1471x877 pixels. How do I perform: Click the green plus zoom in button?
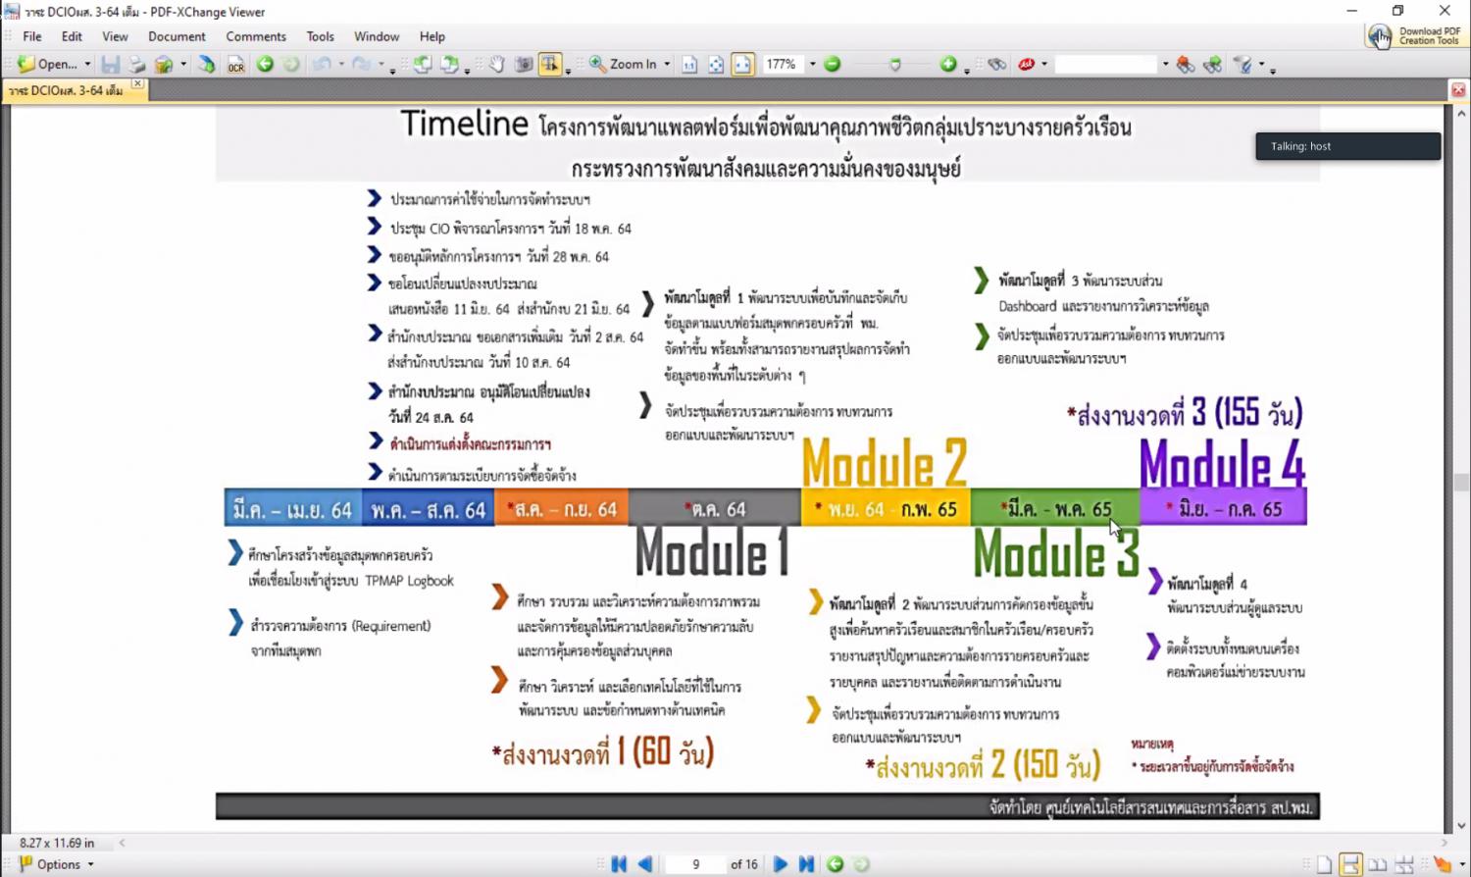click(947, 64)
